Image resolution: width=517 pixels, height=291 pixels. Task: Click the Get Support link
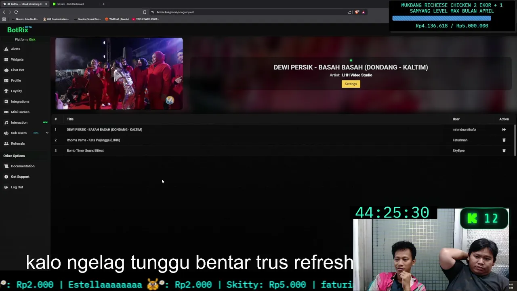(x=20, y=177)
